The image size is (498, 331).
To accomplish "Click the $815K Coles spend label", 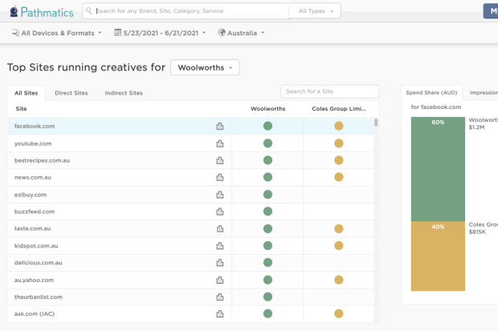I will (x=477, y=232).
